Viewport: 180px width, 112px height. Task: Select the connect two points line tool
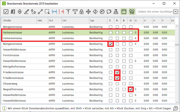pos(40,12)
